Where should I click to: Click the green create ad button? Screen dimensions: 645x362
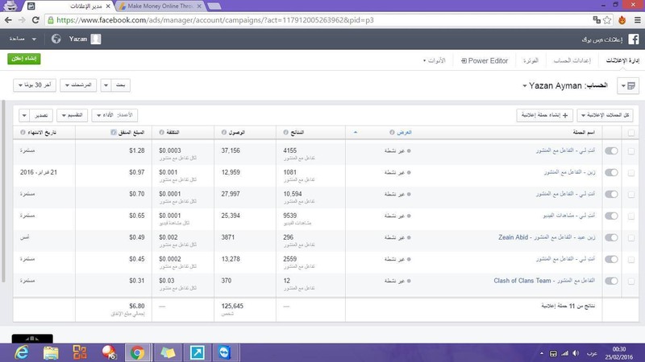click(24, 59)
